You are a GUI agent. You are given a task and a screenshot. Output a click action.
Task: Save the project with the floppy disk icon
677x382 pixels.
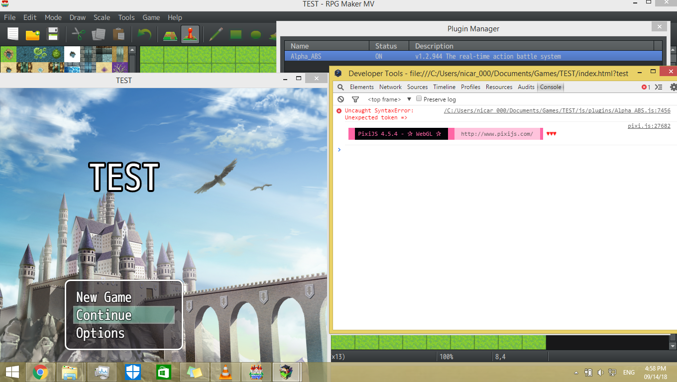52,34
